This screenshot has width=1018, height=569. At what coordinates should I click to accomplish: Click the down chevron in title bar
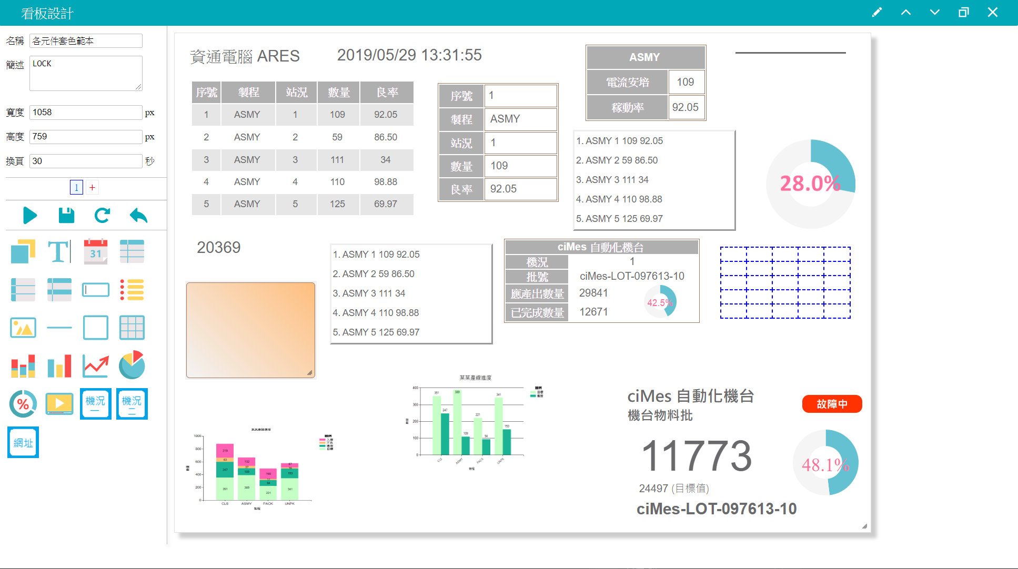[x=934, y=12]
